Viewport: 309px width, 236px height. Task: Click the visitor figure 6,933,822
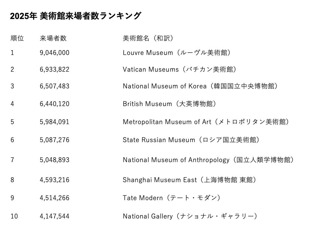54,69
